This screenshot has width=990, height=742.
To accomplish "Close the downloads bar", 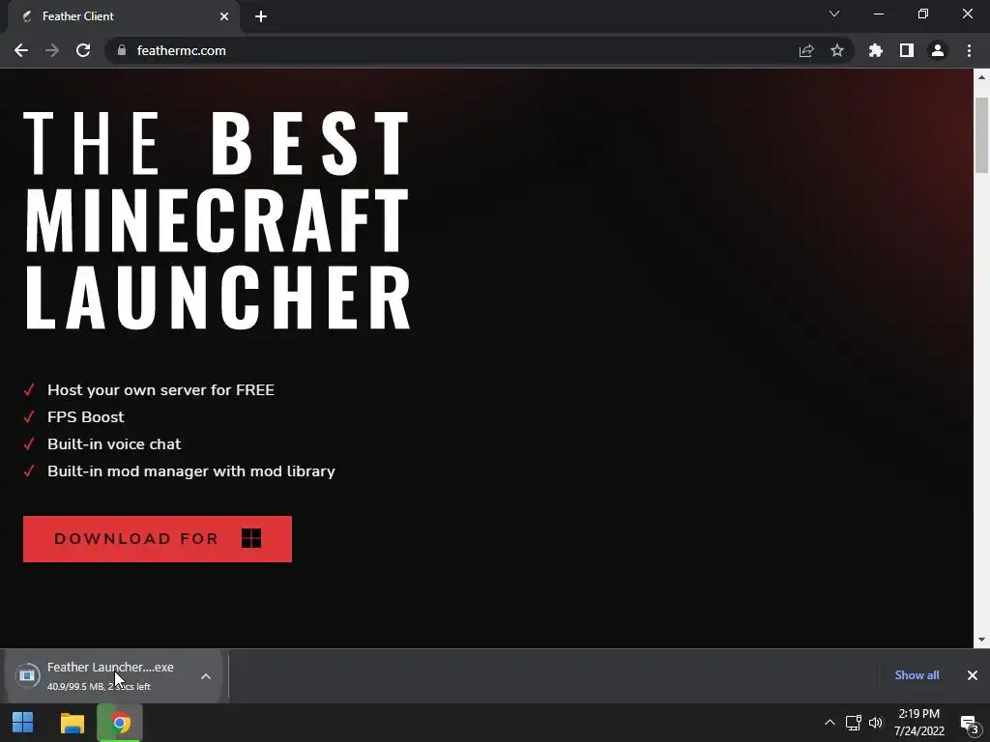I will 973,675.
